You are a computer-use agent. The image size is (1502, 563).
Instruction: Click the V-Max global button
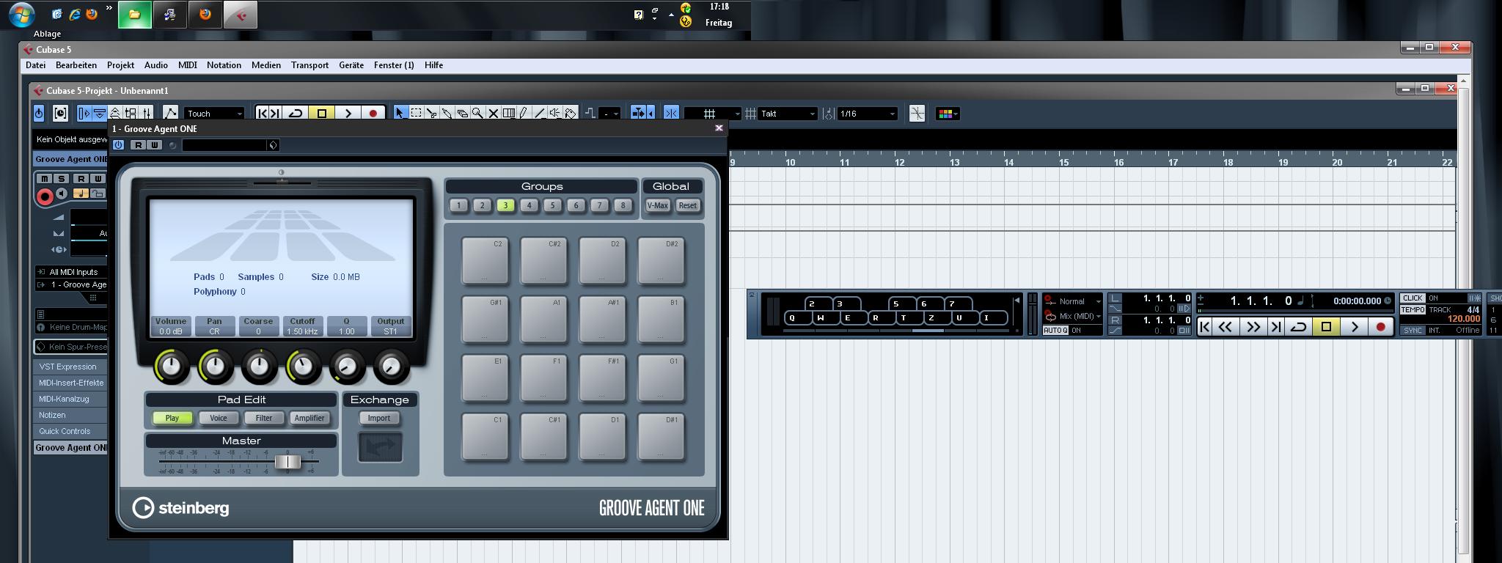pos(657,205)
